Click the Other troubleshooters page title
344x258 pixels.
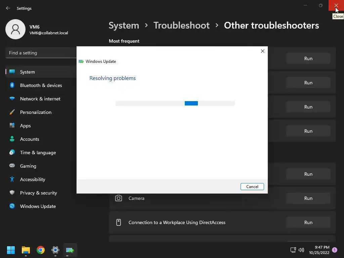click(271, 26)
